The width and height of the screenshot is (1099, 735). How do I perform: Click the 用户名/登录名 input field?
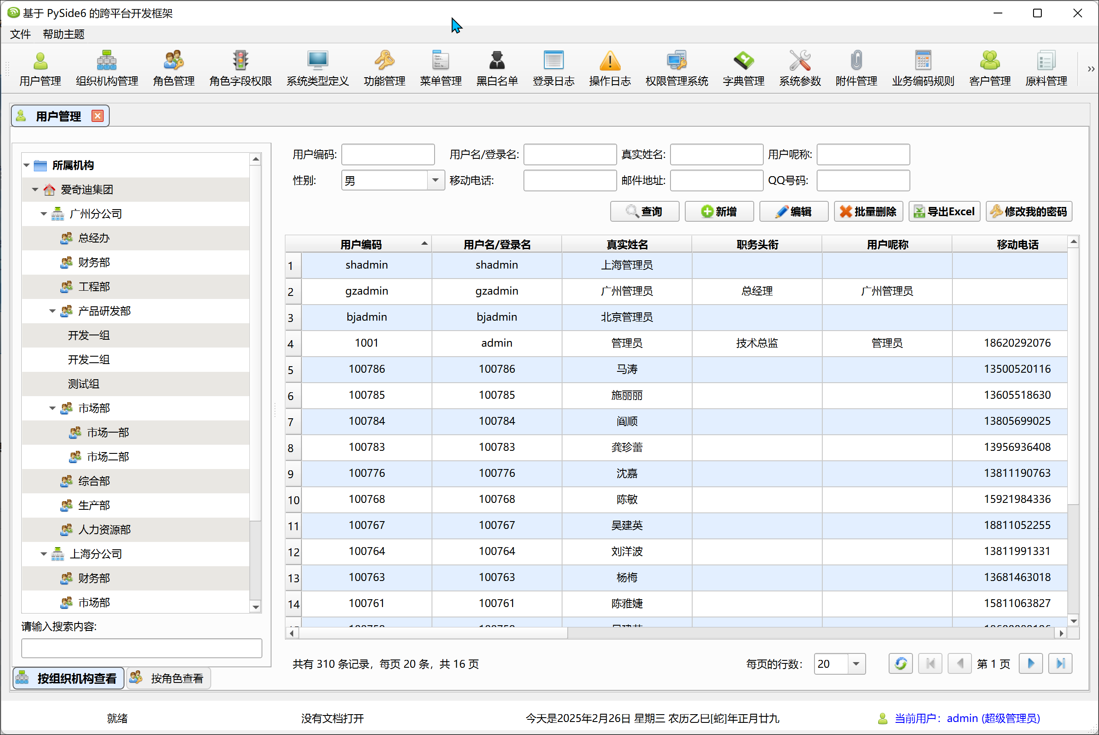coord(569,155)
